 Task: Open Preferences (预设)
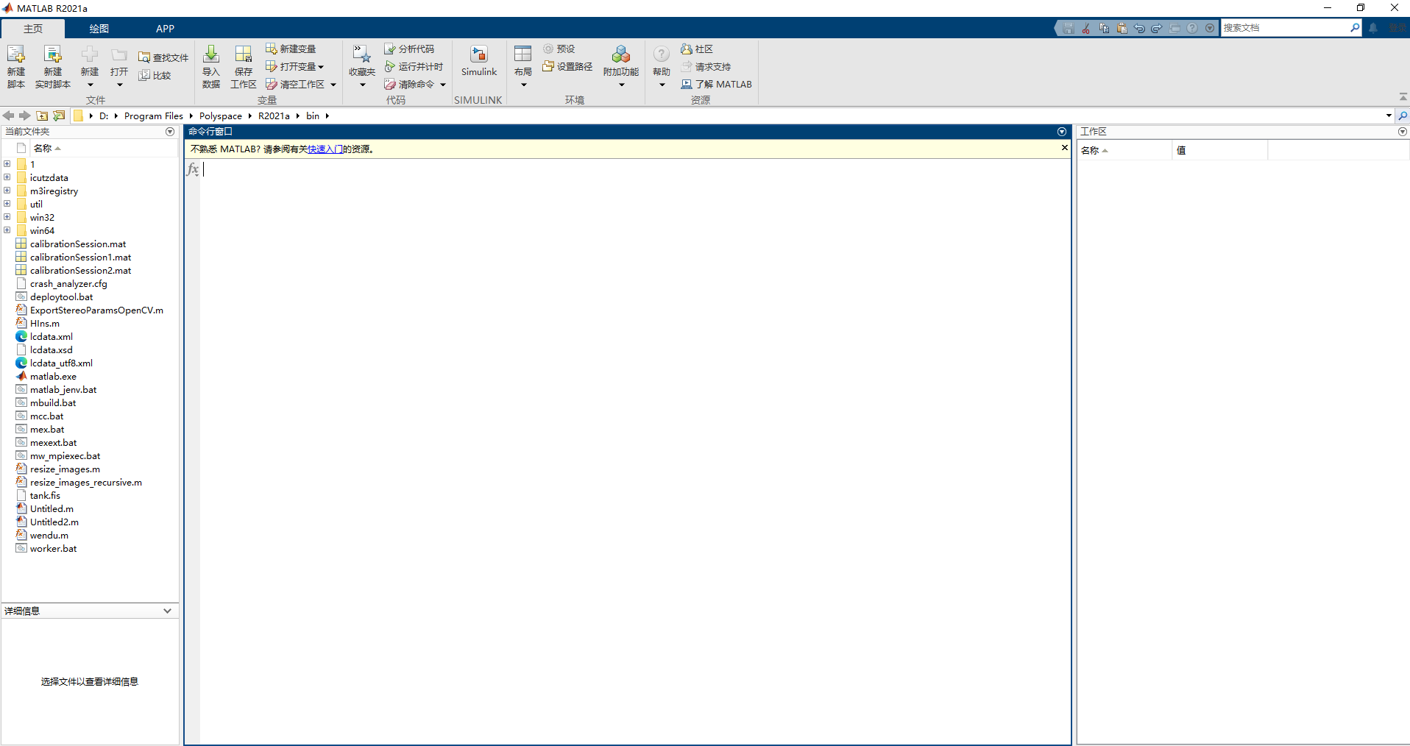[x=559, y=49]
